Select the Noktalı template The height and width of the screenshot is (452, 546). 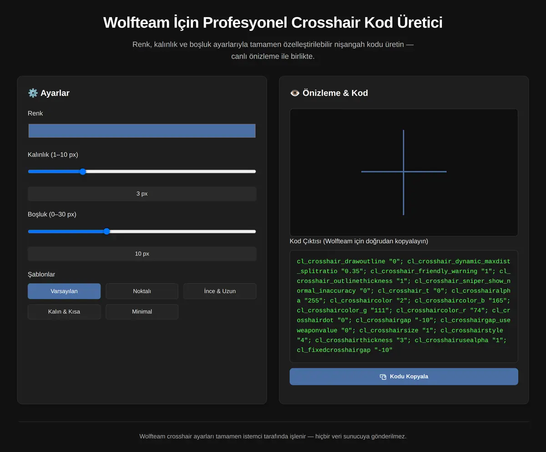tap(142, 291)
